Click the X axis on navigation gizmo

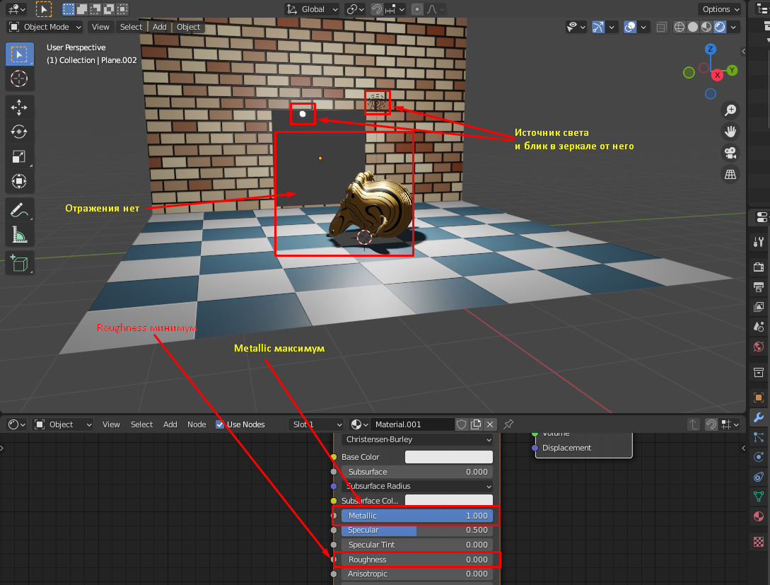point(718,75)
